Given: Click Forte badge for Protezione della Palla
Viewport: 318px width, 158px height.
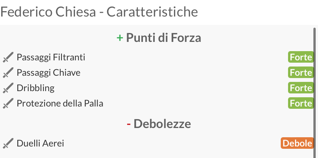Looking at the screenshot, I should 301,103.
